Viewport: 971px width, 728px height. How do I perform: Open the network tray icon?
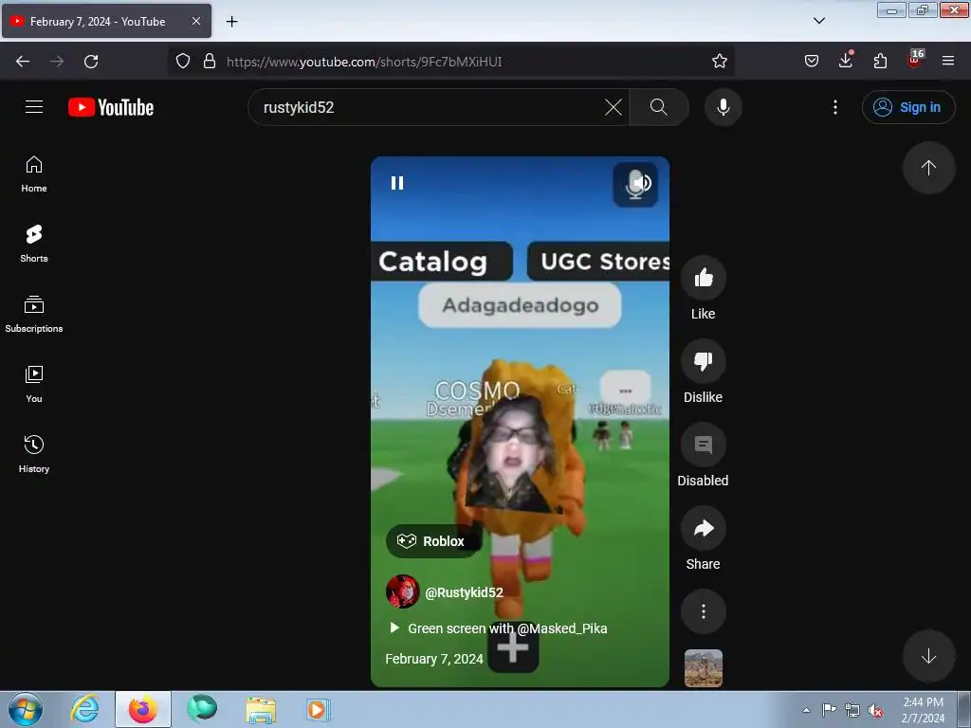point(852,710)
